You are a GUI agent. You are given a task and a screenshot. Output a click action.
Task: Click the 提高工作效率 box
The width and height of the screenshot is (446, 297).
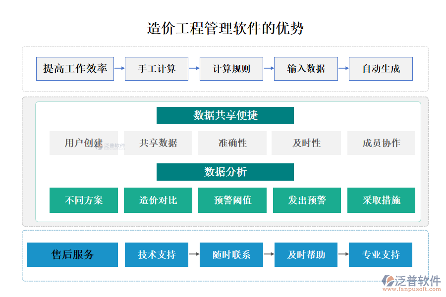[x=75, y=69]
